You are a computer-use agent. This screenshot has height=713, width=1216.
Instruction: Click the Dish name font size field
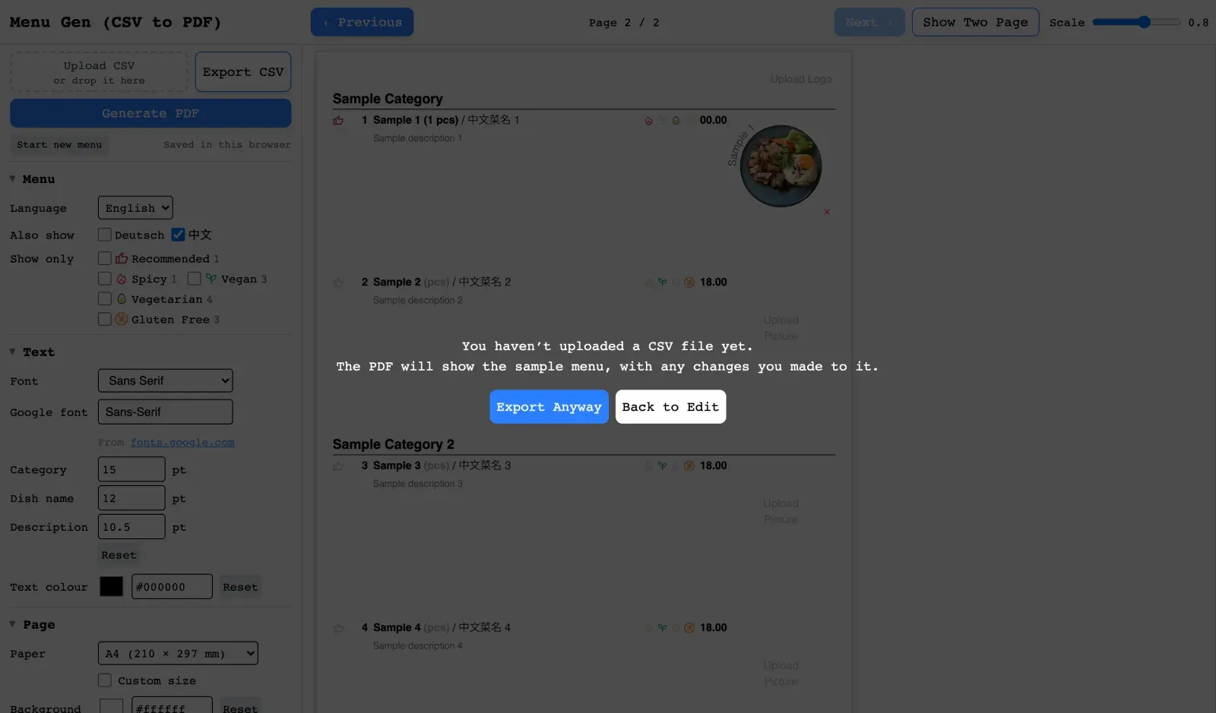pos(131,498)
